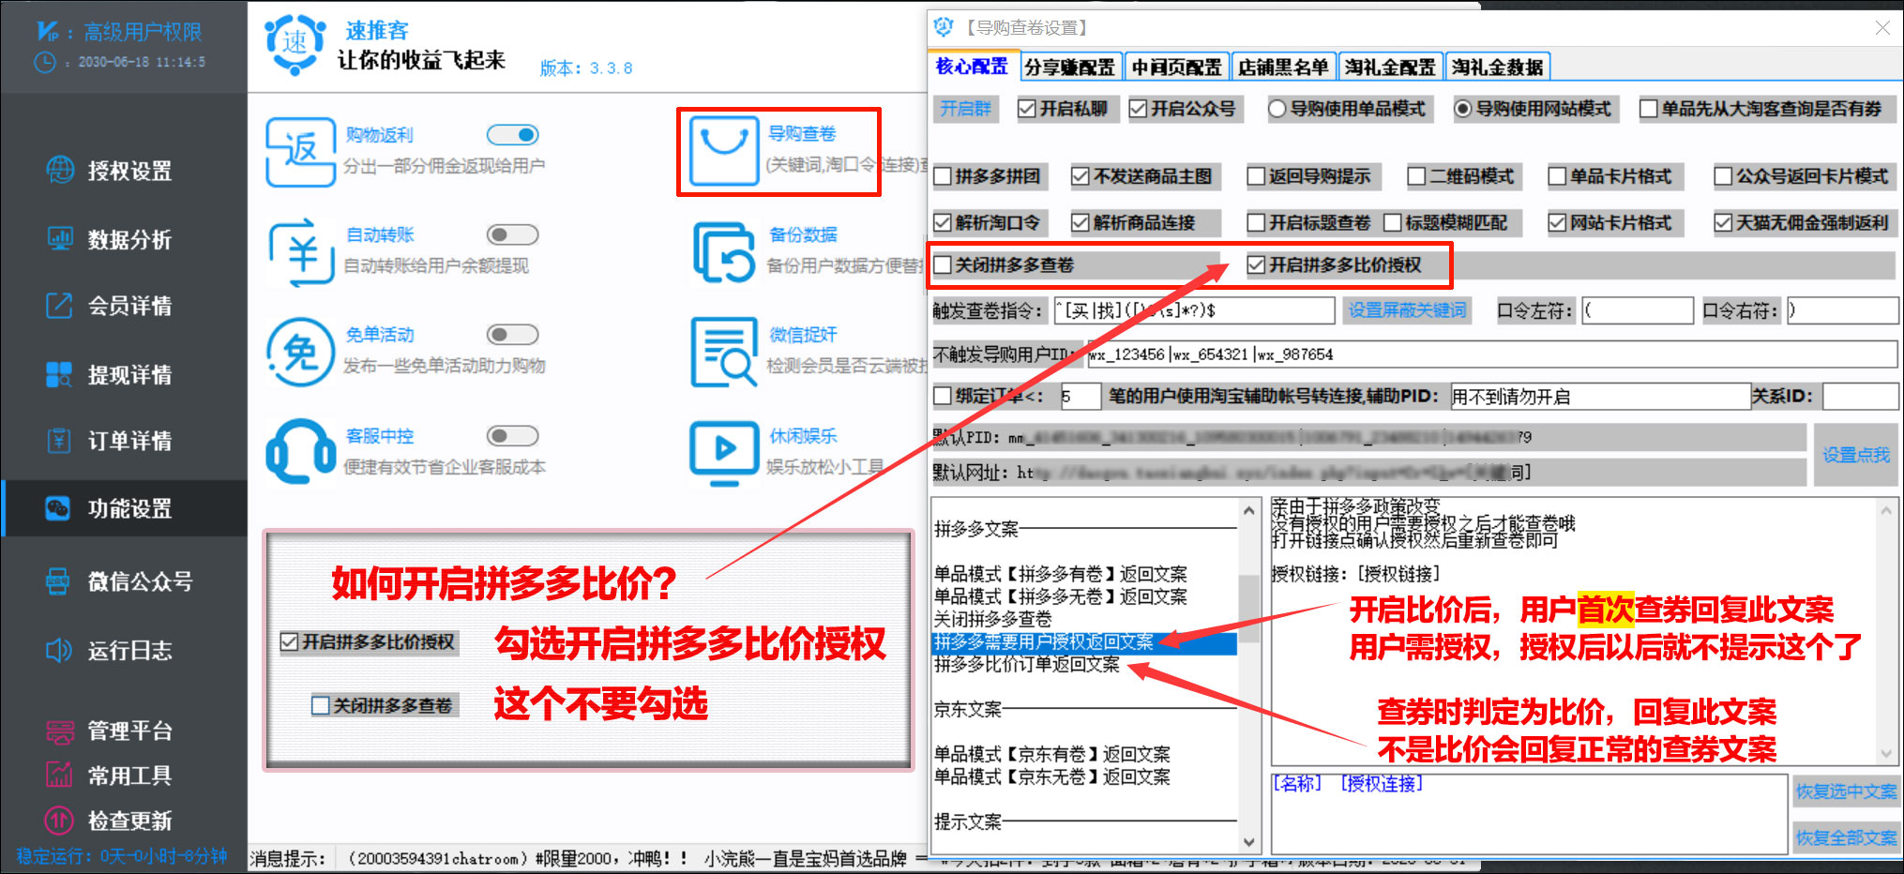This screenshot has width=1904, height=874.
Task: Click 触发查卷指令 input field
Action: pyautogui.click(x=1194, y=310)
